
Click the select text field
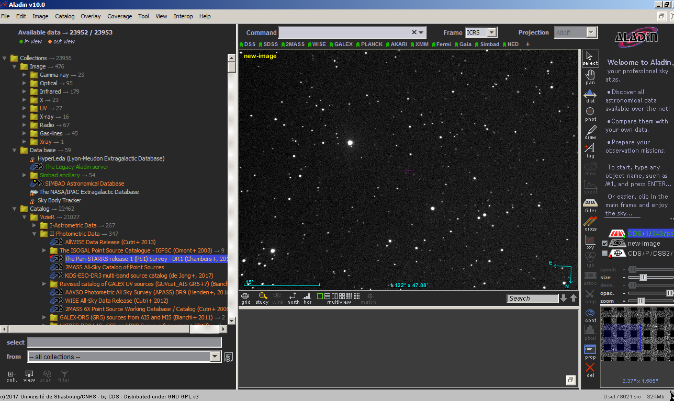[125, 342]
